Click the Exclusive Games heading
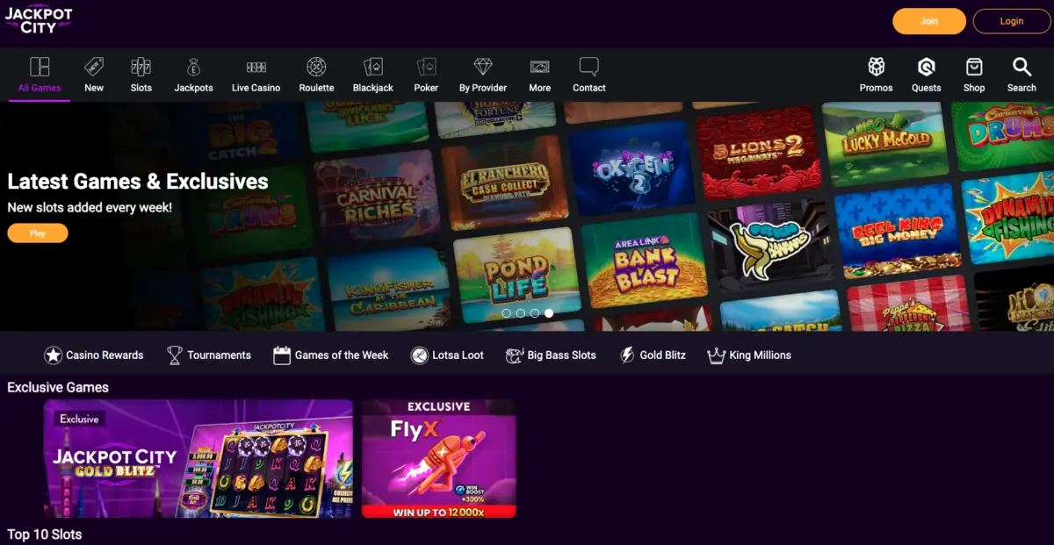Viewport: 1054px width, 545px height. pyautogui.click(x=58, y=387)
